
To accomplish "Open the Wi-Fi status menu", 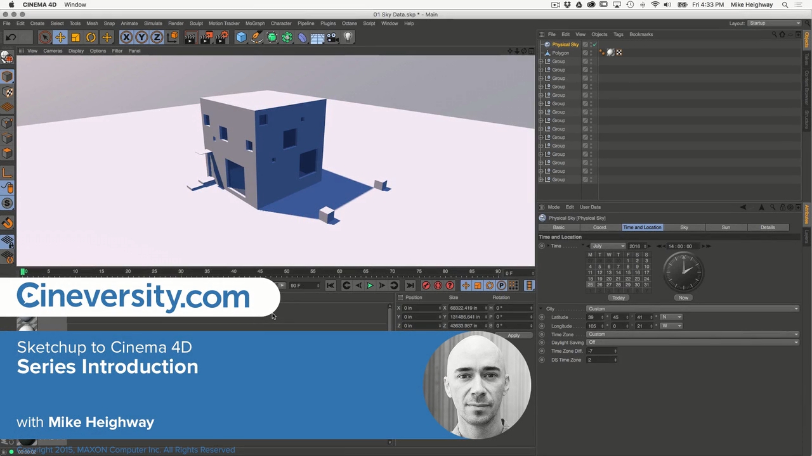I will click(x=655, y=4).
